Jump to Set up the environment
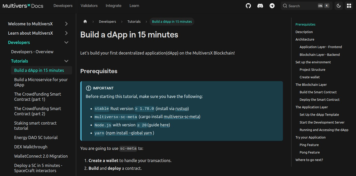This screenshot has width=356, height=176. tap(313, 62)
